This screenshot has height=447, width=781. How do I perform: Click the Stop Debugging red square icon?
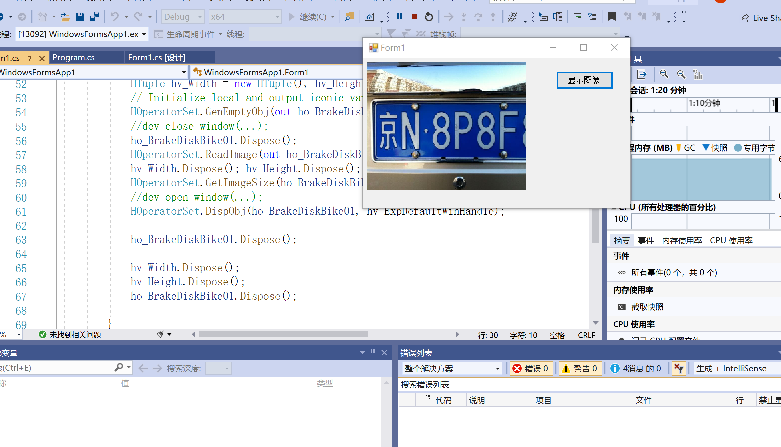(414, 17)
